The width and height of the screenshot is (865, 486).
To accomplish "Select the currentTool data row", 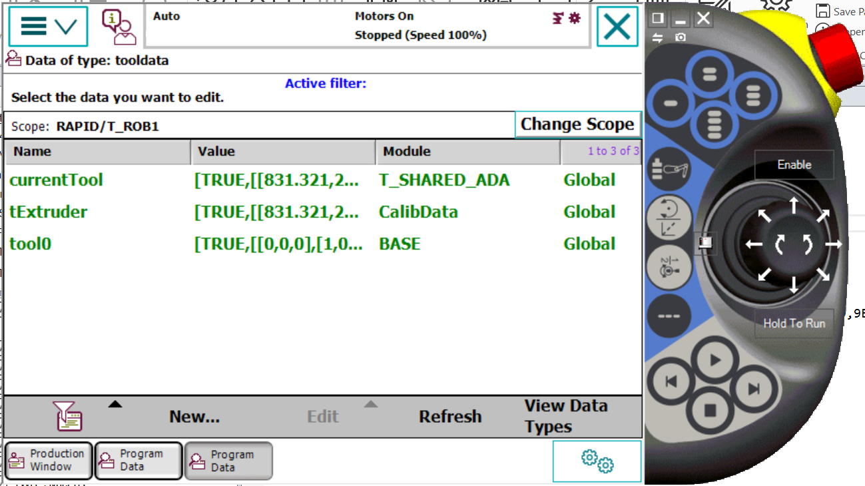I will pos(323,180).
